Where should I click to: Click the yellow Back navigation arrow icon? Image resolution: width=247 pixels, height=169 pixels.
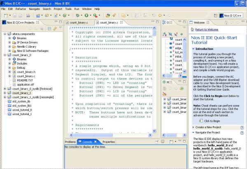(x=160, y=15)
